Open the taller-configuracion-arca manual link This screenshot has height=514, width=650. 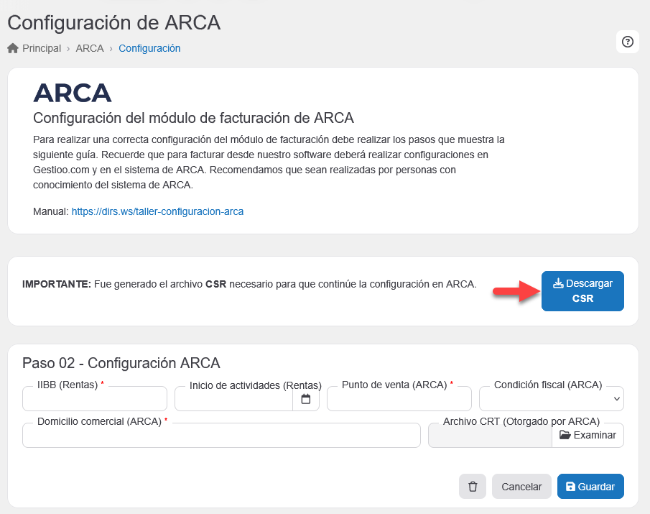pyautogui.click(x=157, y=212)
